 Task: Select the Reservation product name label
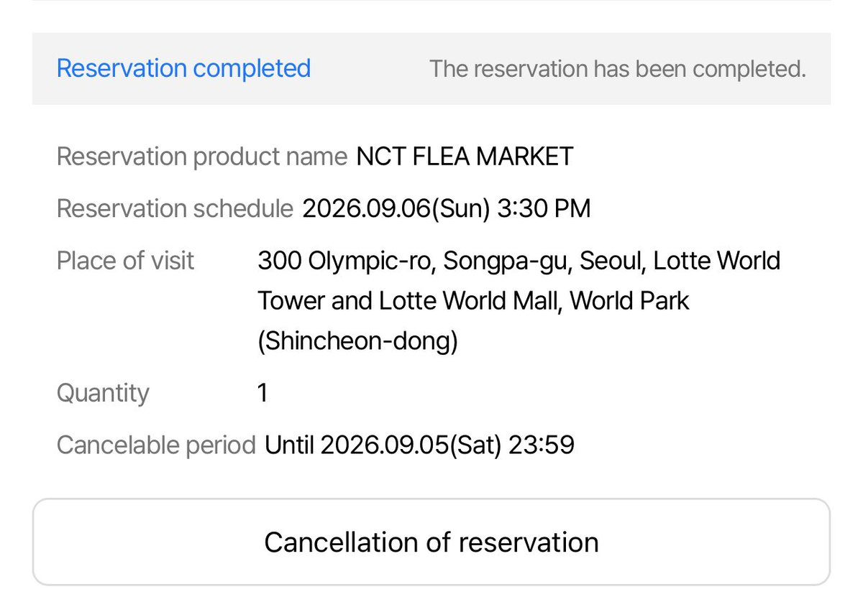pyautogui.click(x=202, y=157)
